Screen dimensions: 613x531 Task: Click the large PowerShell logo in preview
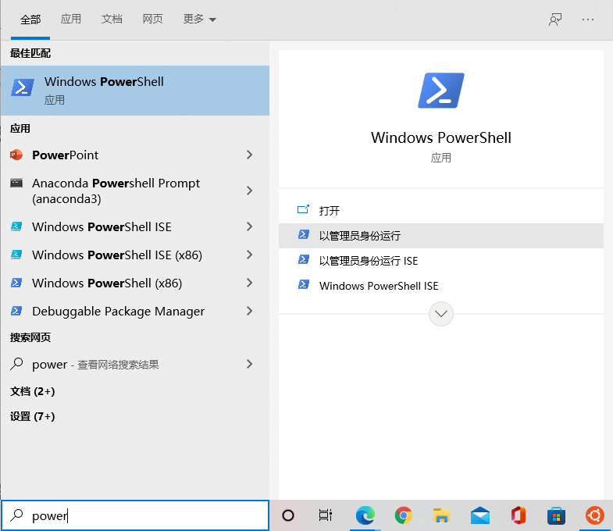pyautogui.click(x=441, y=91)
